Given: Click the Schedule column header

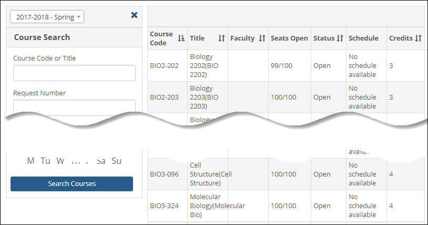Looking at the screenshot, I should point(363,38).
